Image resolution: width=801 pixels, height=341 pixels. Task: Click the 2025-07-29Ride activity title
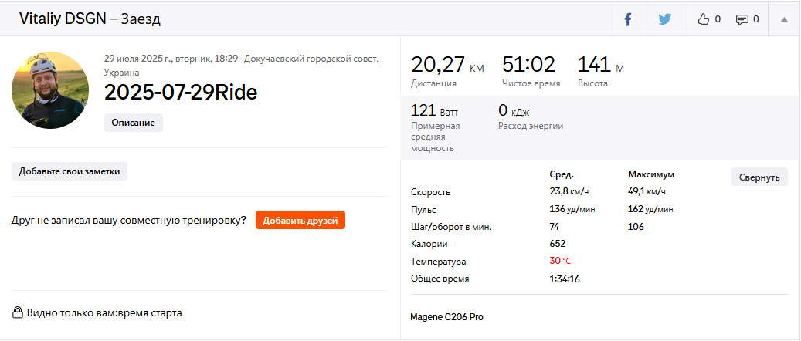point(181,93)
